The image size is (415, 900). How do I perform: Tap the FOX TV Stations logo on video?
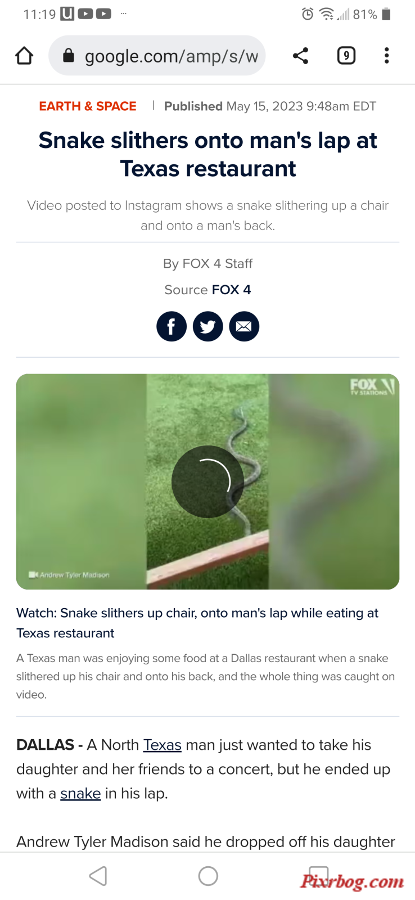pyautogui.click(x=372, y=386)
